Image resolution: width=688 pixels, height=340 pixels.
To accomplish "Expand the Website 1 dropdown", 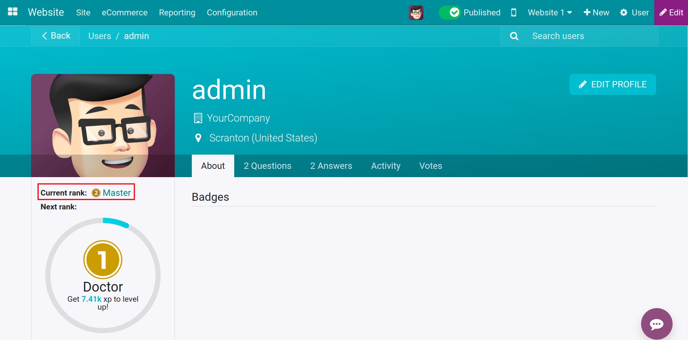I will tap(550, 12).
